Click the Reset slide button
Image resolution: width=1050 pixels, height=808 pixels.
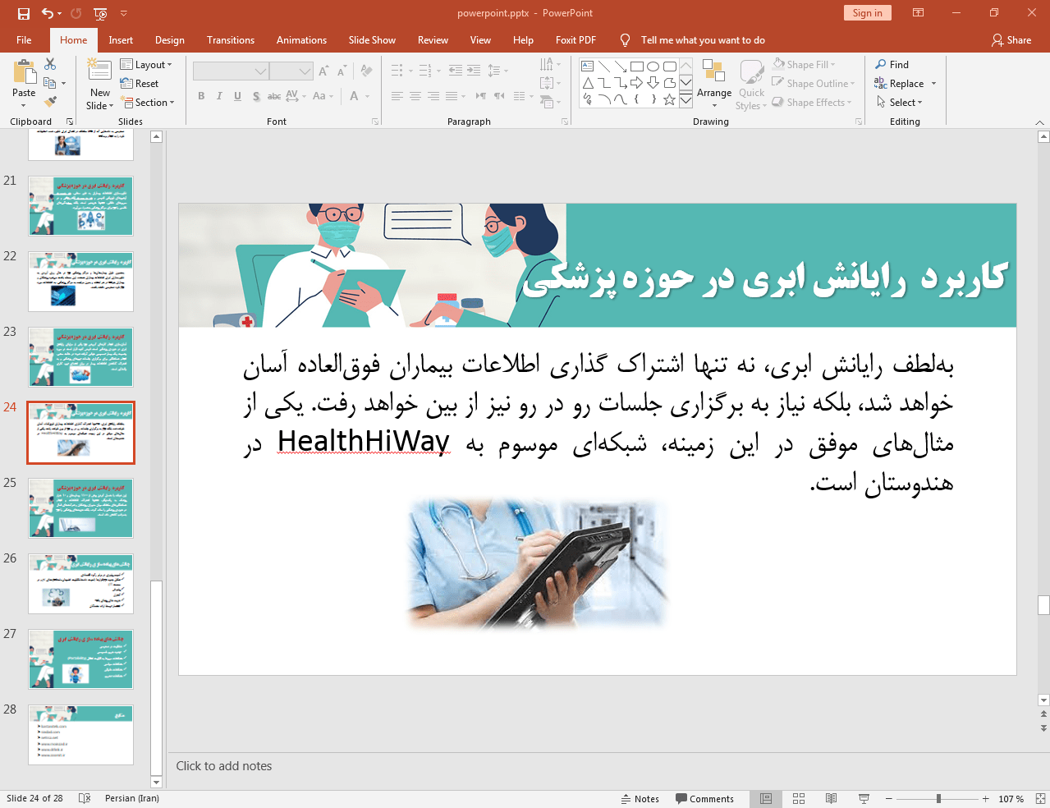140,84
